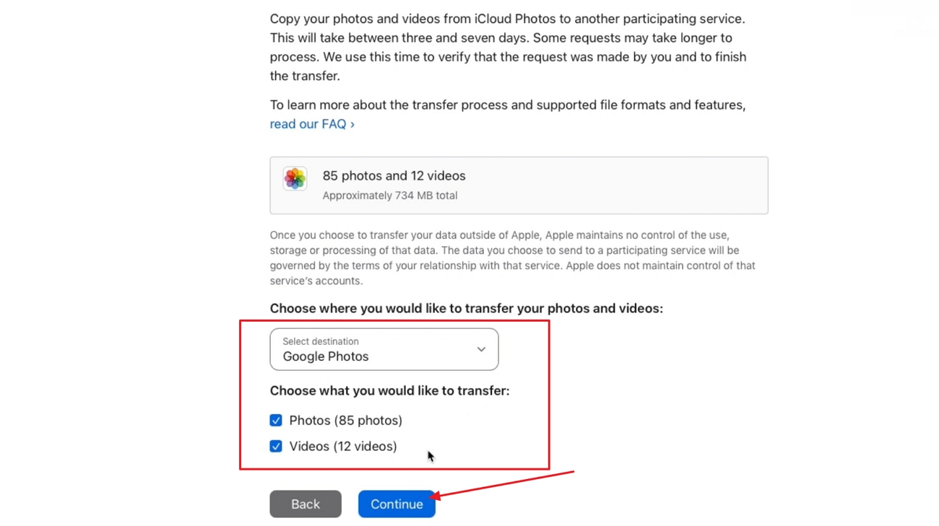Viewport: 939px width, 526px height.
Task: Click the Approximately 734 MB total text
Action: point(389,195)
